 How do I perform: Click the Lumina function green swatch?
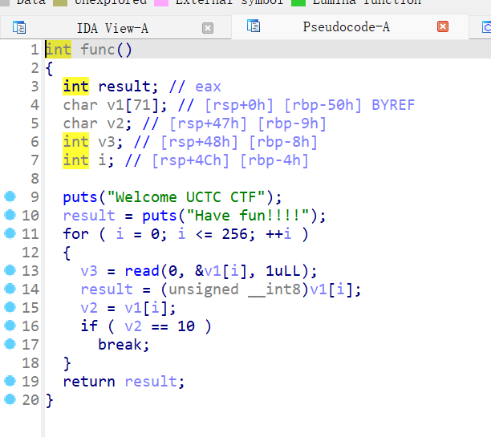[x=298, y=2]
